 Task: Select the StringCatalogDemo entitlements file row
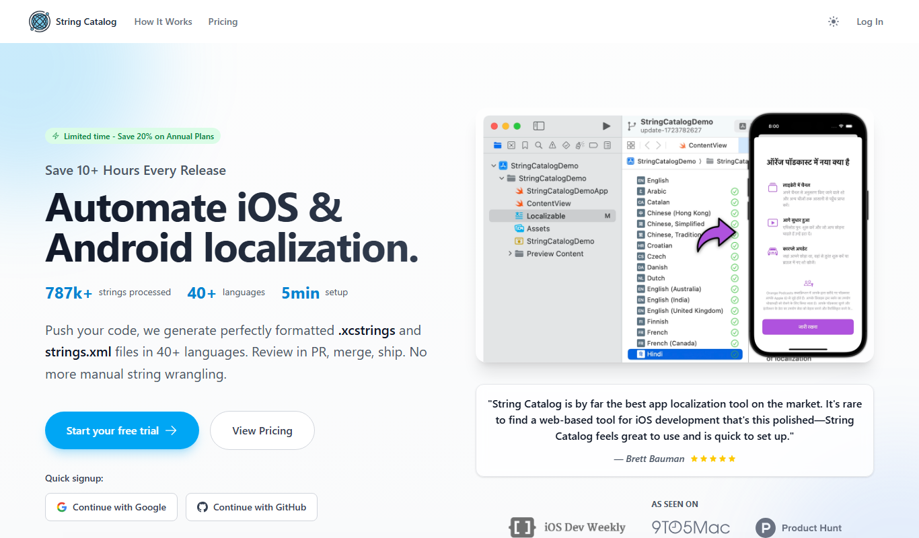554,241
